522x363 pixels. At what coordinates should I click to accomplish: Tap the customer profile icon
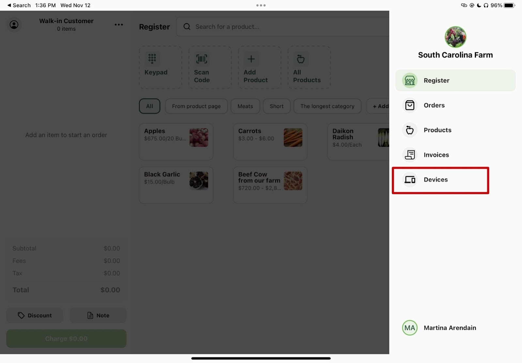coord(14,25)
